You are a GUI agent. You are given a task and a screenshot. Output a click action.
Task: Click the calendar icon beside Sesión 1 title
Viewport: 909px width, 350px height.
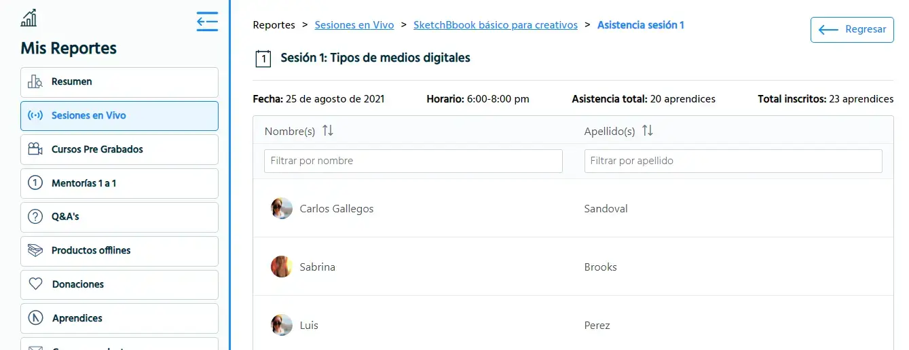[x=263, y=58]
